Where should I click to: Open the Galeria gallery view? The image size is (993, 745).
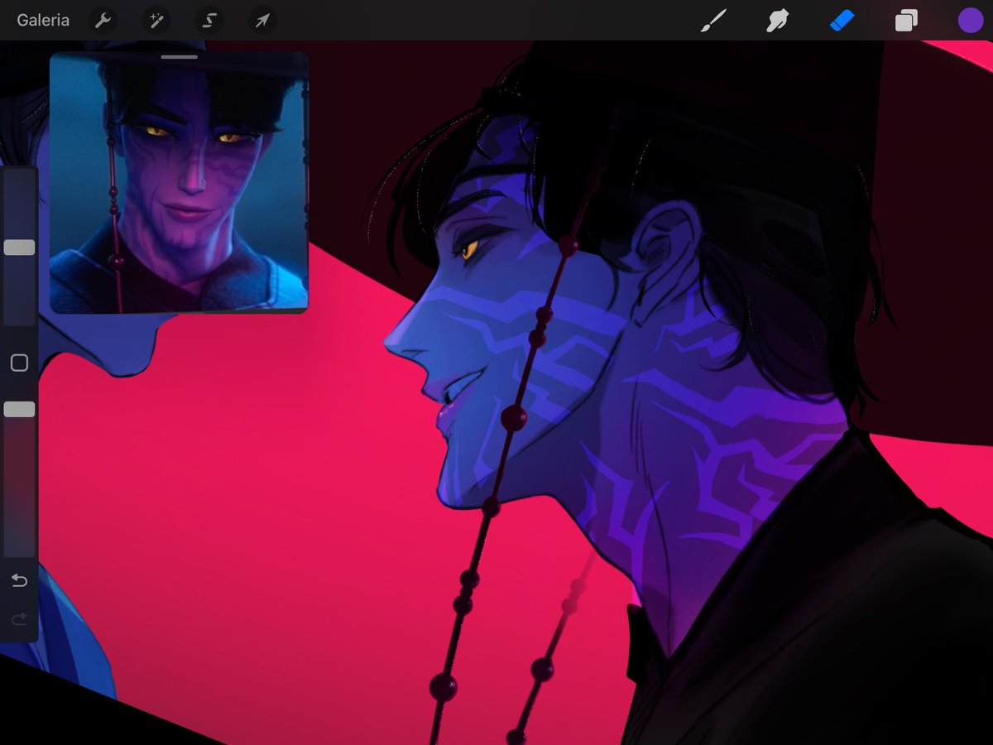(x=43, y=20)
